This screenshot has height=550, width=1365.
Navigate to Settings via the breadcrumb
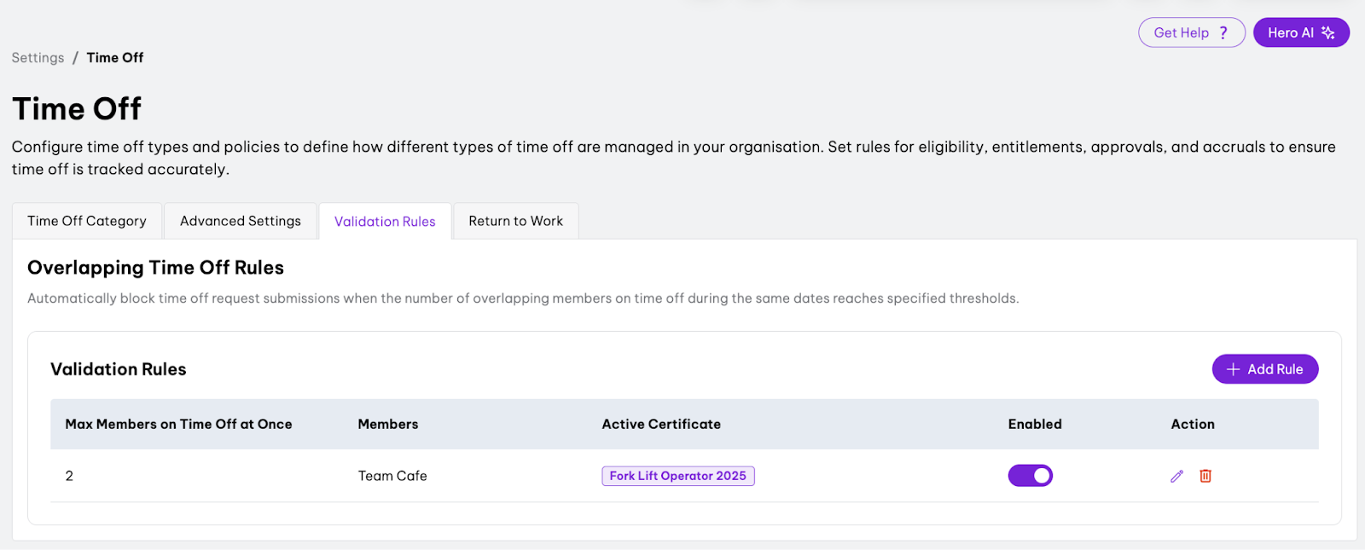coord(38,58)
